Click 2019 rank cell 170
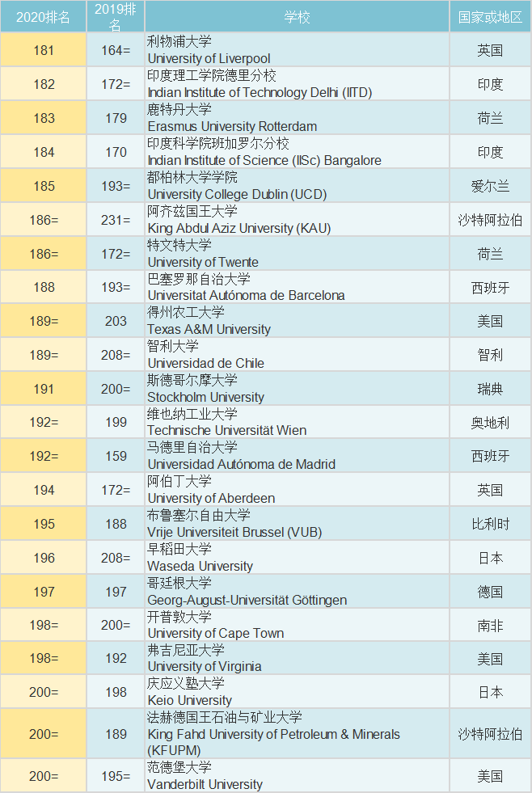This screenshot has height=793, width=532. click(x=116, y=152)
